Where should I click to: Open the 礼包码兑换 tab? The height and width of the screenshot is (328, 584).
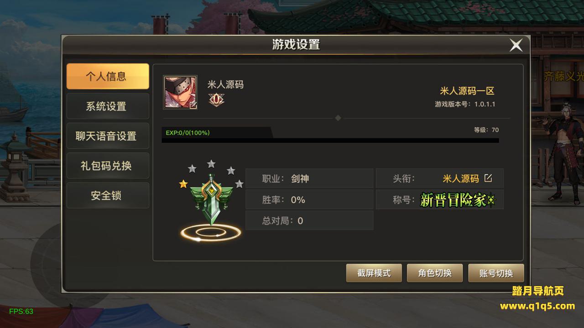click(x=108, y=166)
